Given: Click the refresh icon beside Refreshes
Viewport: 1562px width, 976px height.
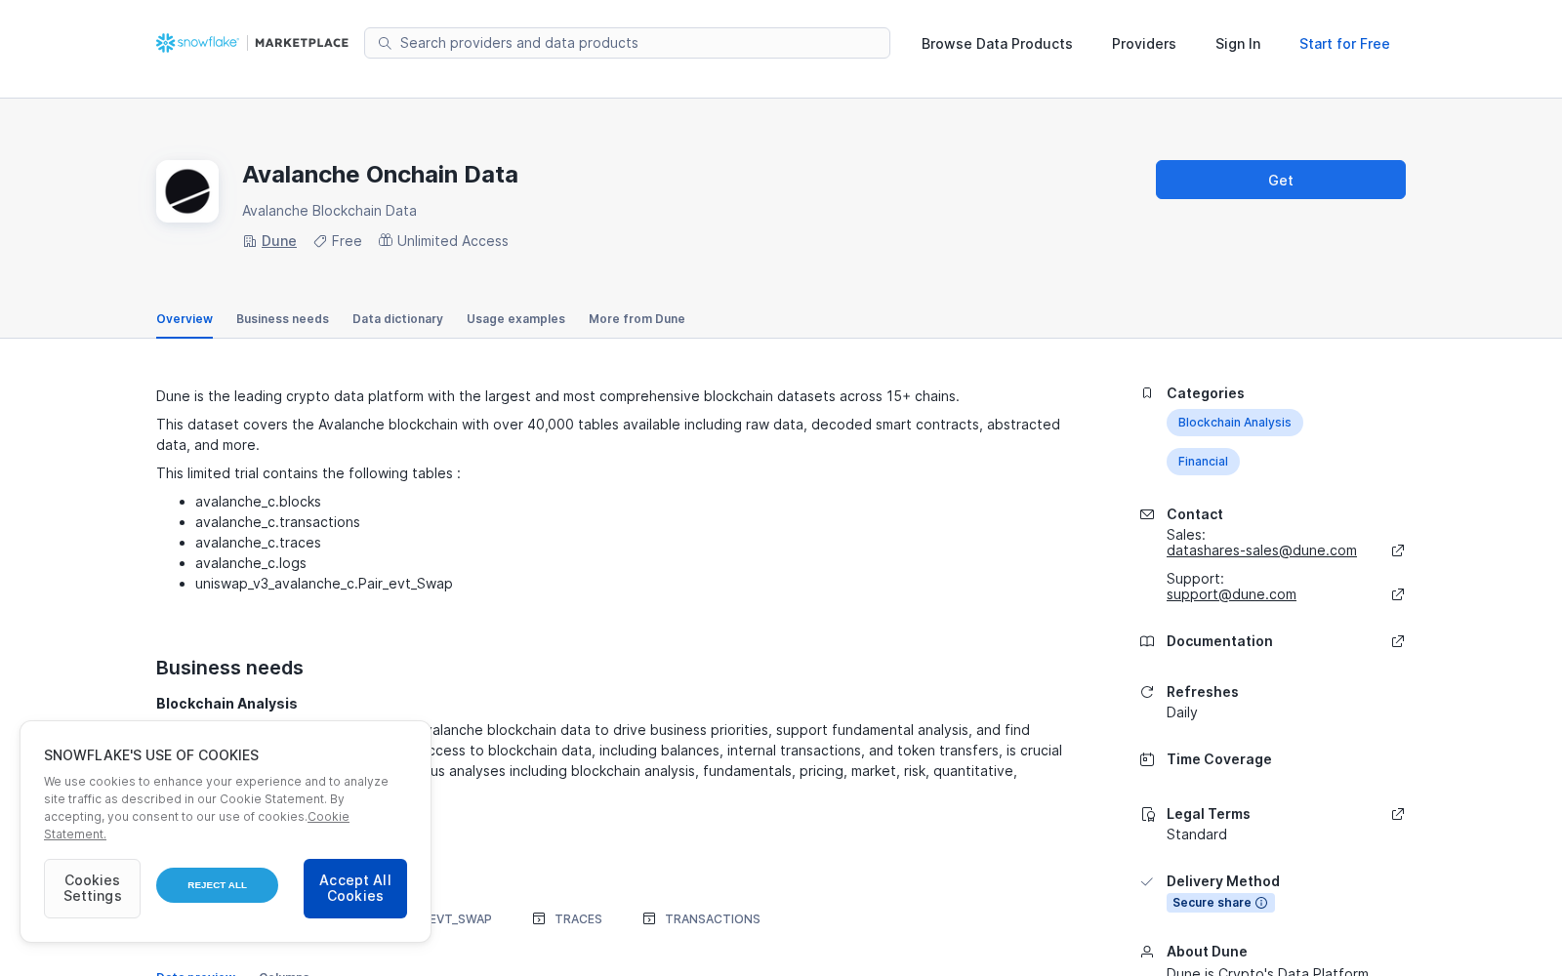Looking at the screenshot, I should pos(1147,692).
